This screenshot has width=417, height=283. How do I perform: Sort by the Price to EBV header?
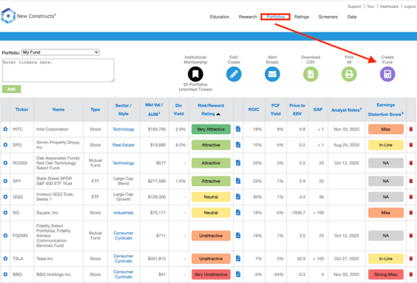pos(297,109)
